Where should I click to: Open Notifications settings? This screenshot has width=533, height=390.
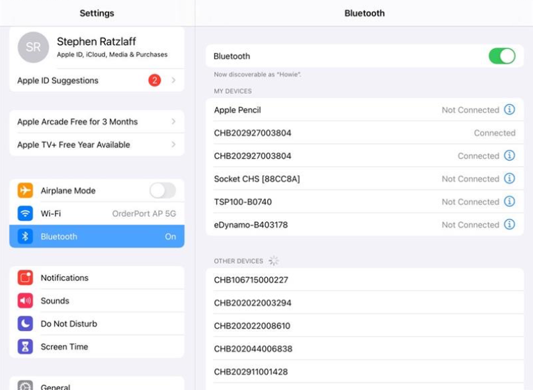(97, 278)
